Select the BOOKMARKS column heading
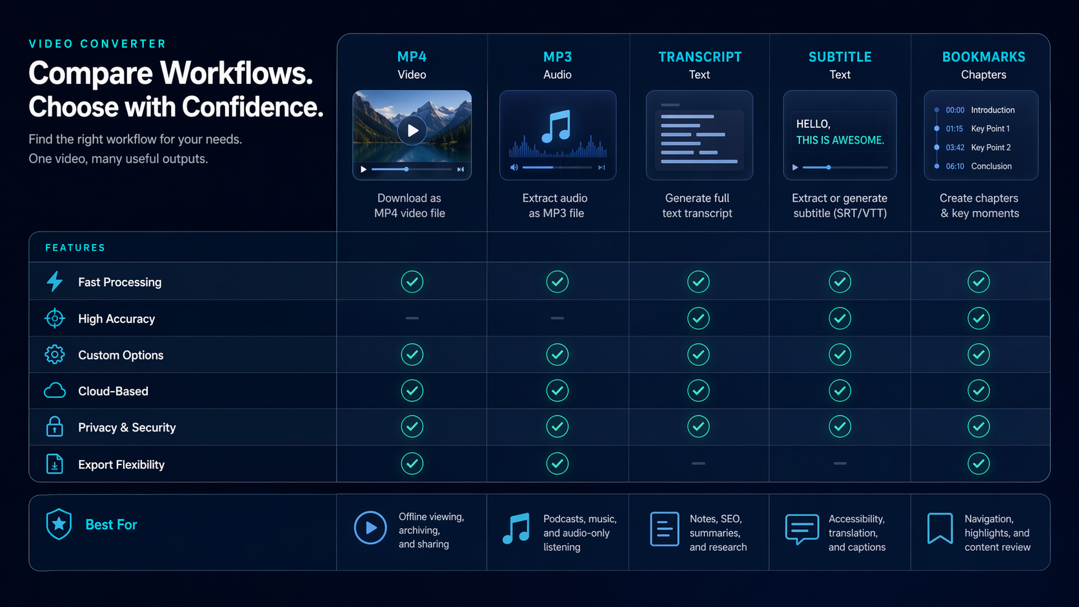The height and width of the screenshot is (607, 1079). point(983,57)
